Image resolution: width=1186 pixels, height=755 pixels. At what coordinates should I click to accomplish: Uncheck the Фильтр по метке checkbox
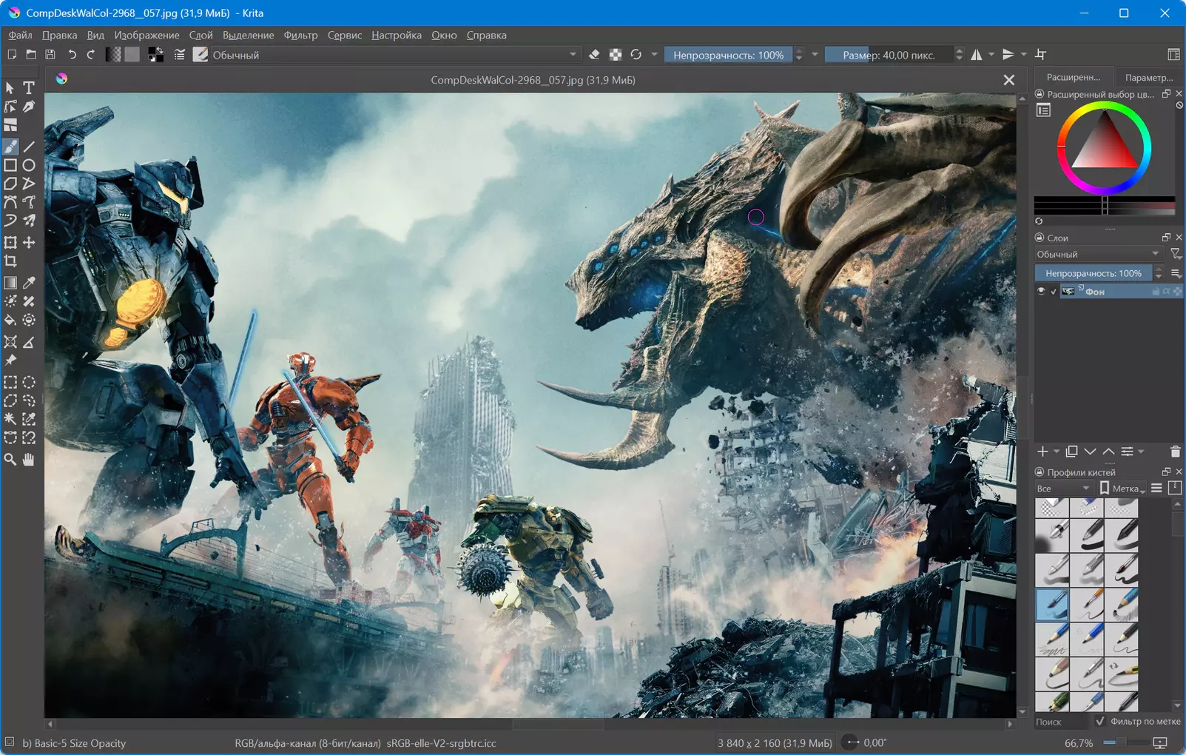(1100, 721)
